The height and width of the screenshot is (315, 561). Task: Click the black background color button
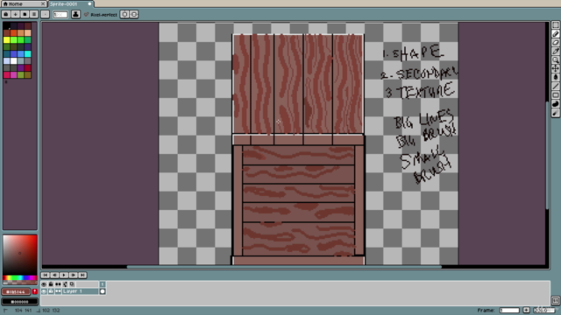19,302
